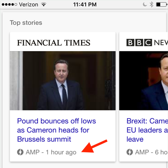Tap 'Brussels summit' headline line
Image resolution: width=168 pixels, height=168 pixels.
[44, 139]
